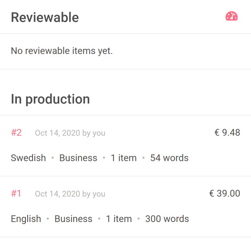Click Business category in Swedish order

point(78,158)
